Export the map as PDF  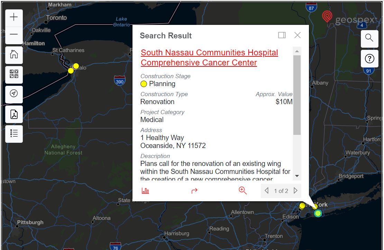point(14,114)
